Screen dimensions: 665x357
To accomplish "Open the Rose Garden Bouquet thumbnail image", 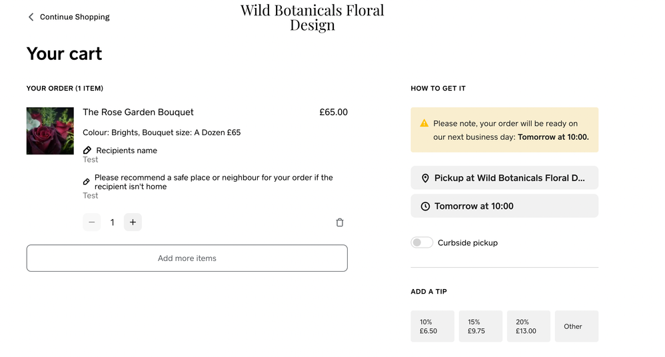I will (50, 131).
